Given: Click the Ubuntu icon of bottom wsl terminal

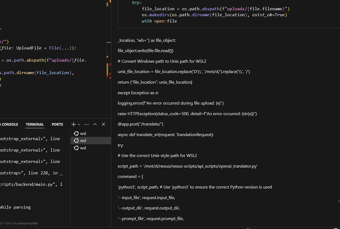Looking at the screenshot, I should click(x=76, y=148).
